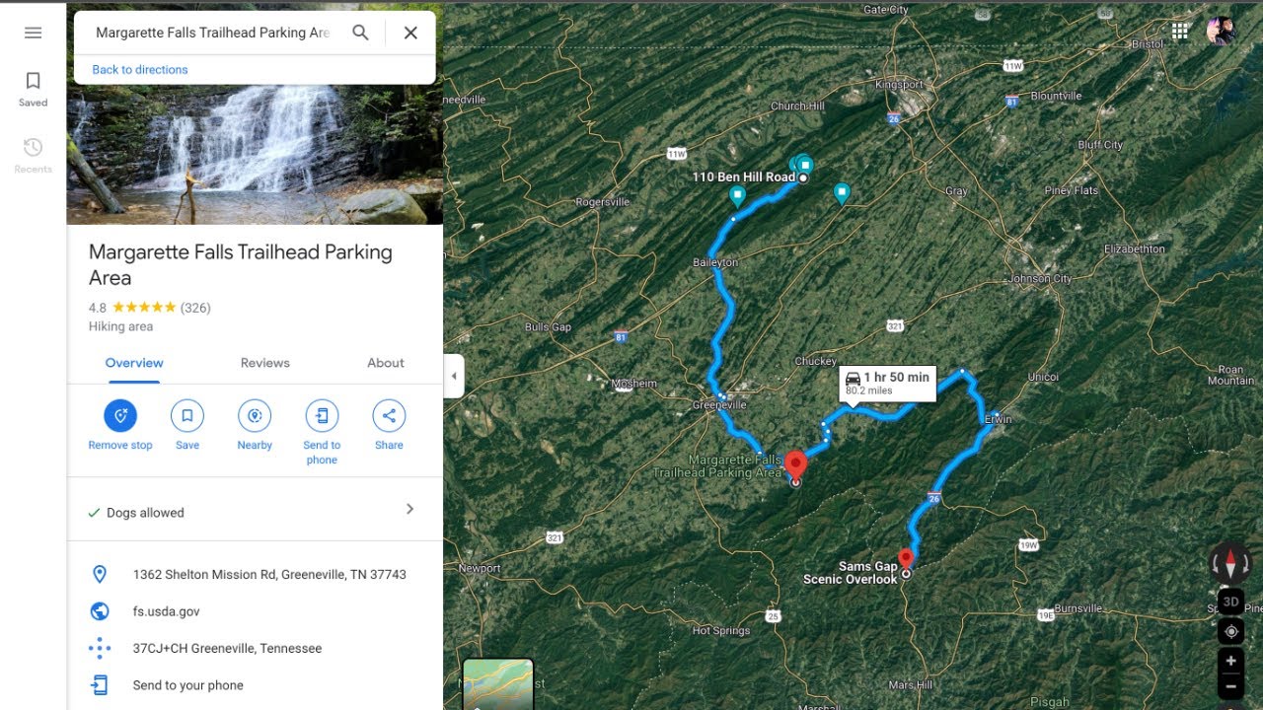1263x710 pixels.
Task: Open the hamburger main menu
Action: (33, 33)
